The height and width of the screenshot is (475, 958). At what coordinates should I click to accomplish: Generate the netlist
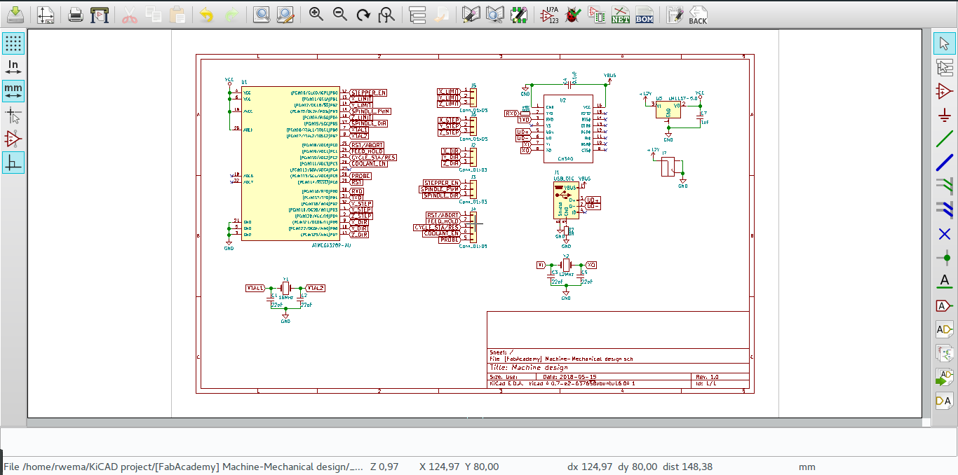click(x=621, y=14)
